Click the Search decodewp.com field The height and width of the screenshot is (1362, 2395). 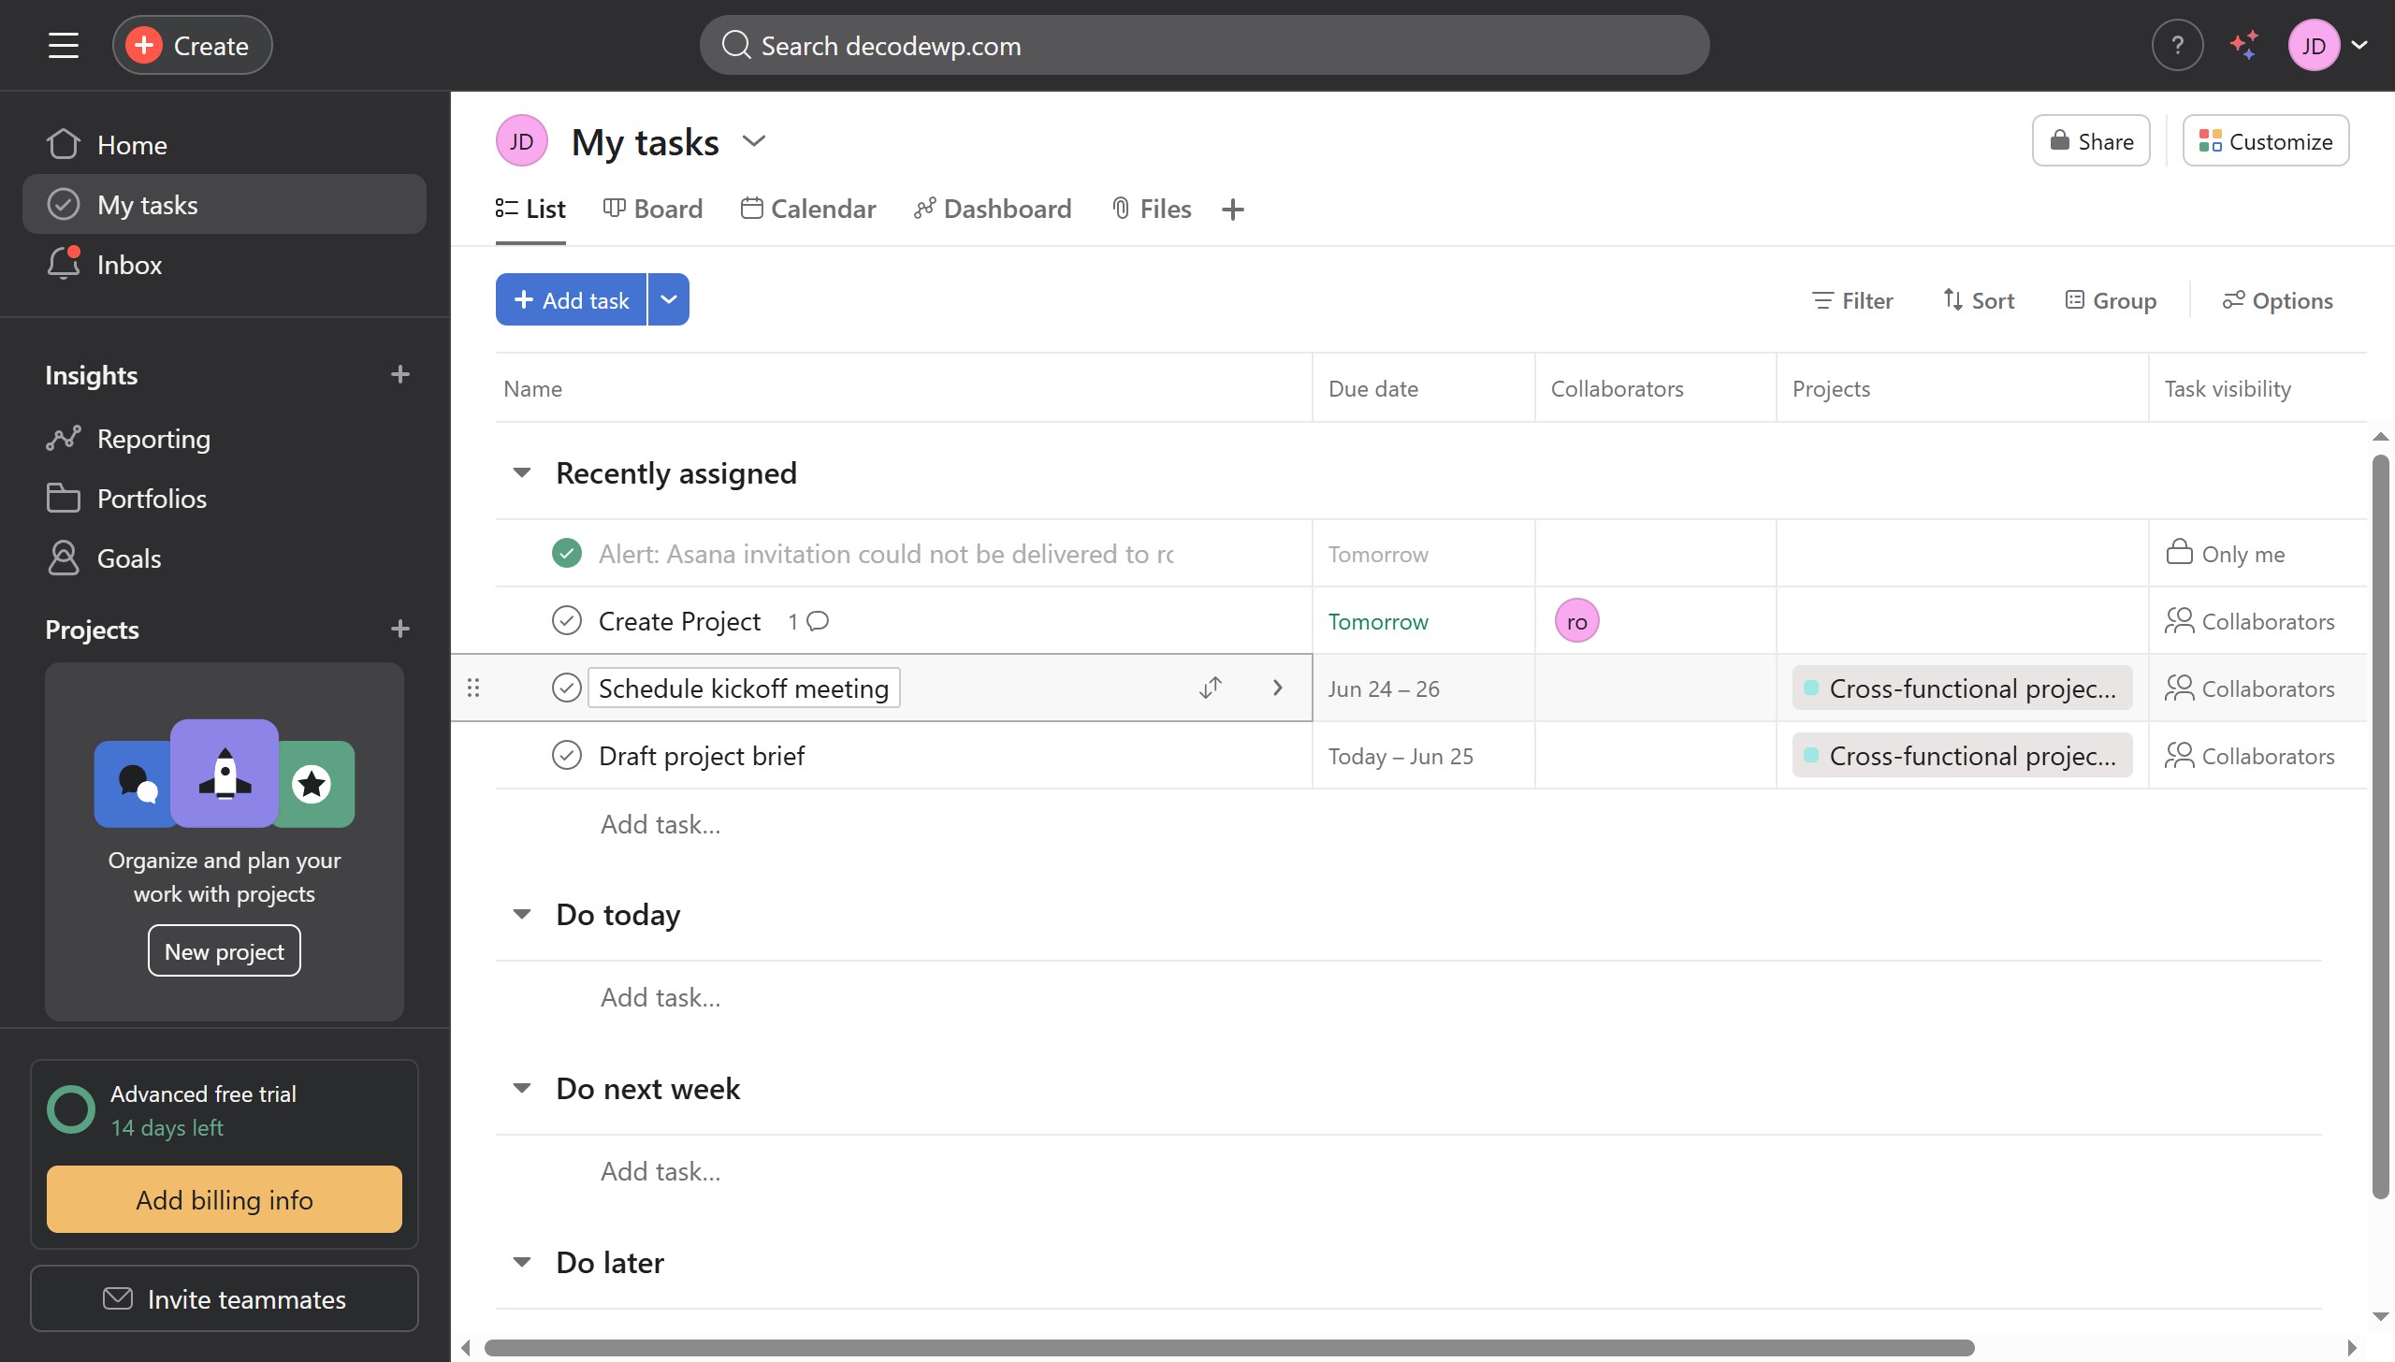coord(1204,45)
